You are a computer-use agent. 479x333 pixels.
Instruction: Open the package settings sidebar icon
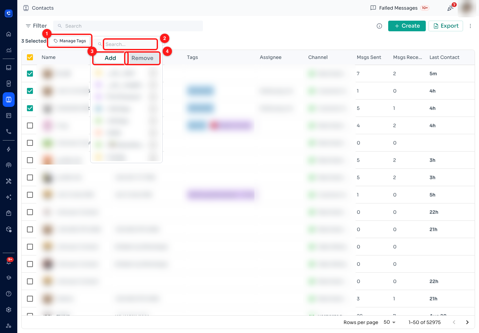[x=9, y=229]
